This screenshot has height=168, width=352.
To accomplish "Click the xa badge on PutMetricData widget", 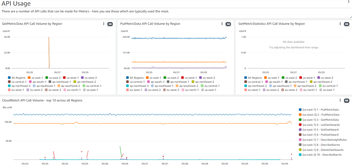I will [228, 24].
